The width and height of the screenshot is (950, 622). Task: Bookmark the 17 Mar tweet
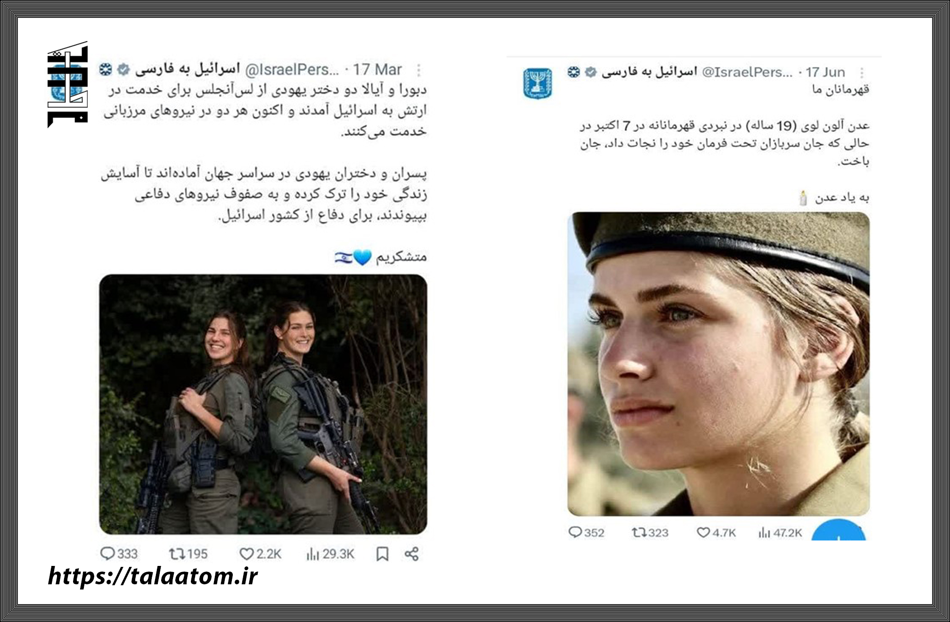tap(382, 554)
